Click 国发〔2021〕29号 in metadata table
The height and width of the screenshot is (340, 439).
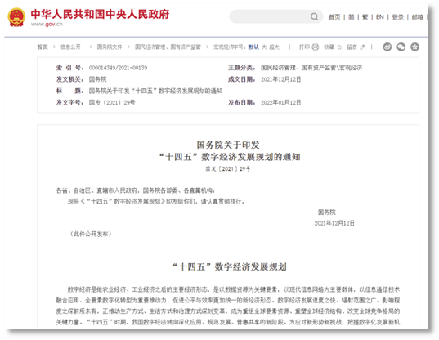pos(112,103)
